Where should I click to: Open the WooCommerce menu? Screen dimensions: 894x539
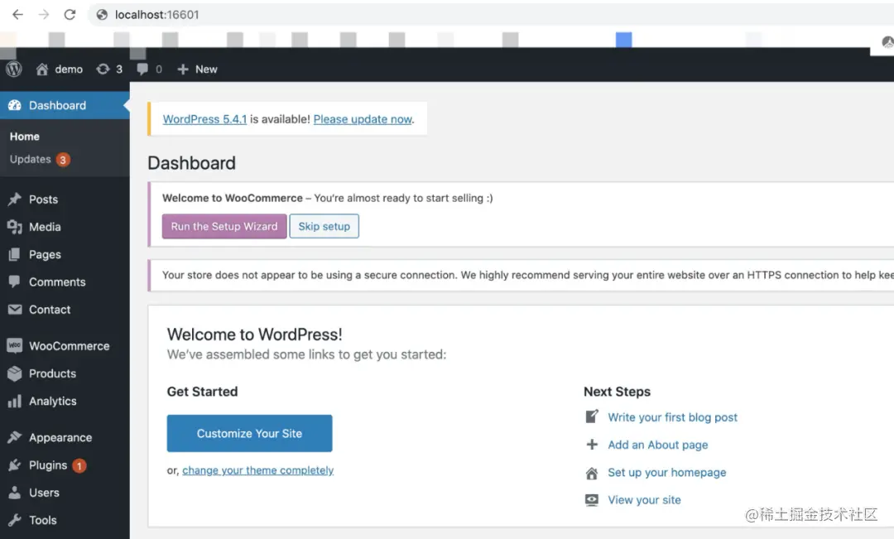click(x=69, y=345)
